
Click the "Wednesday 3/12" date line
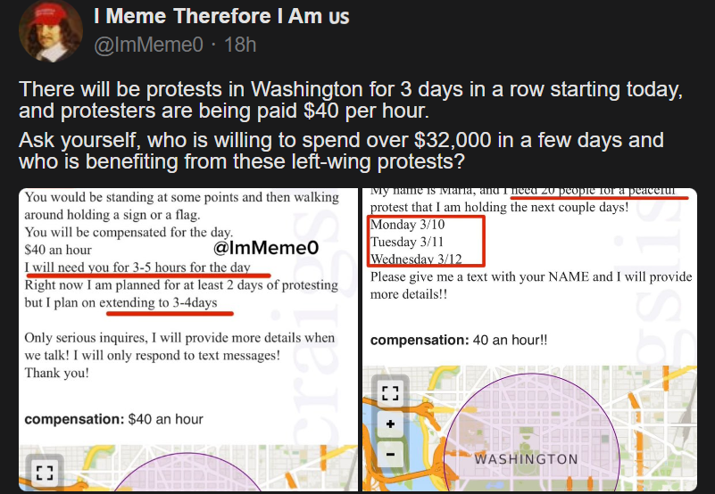[x=418, y=259]
